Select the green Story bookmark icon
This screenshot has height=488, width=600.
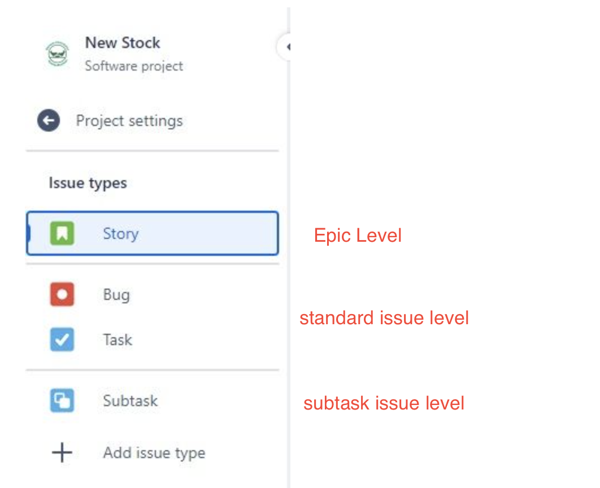62,233
